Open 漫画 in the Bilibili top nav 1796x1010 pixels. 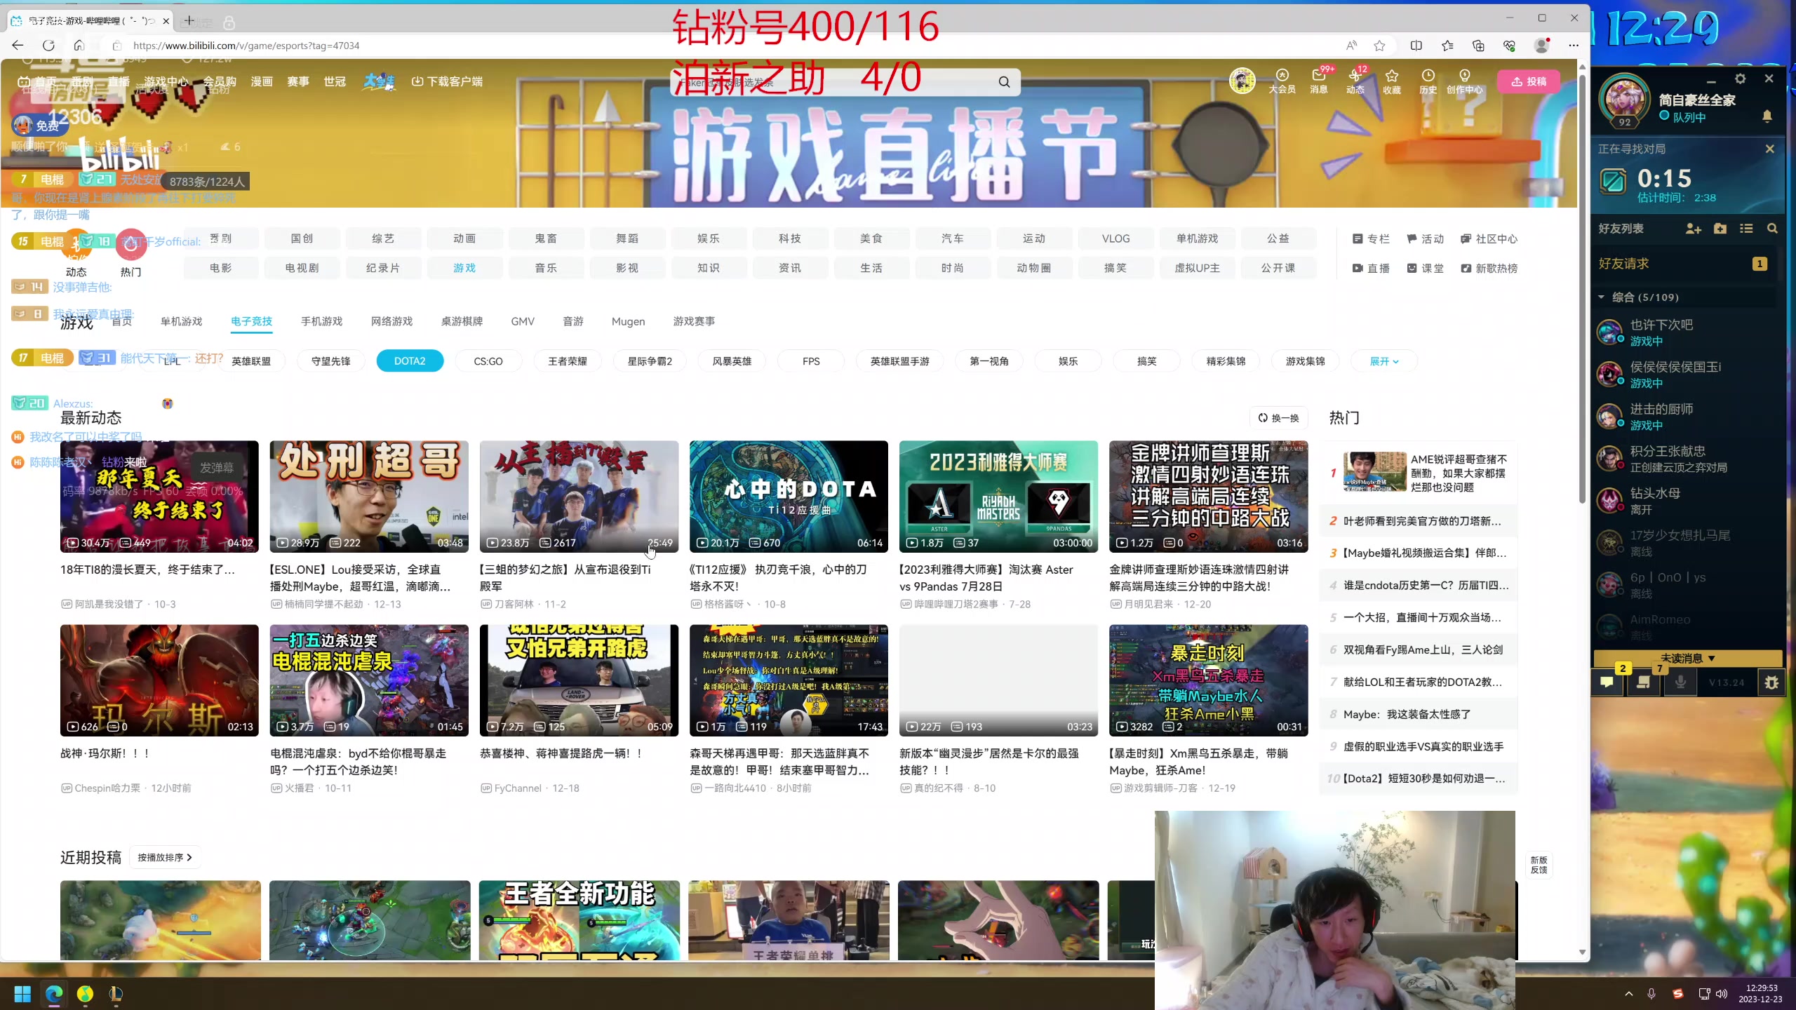click(262, 81)
